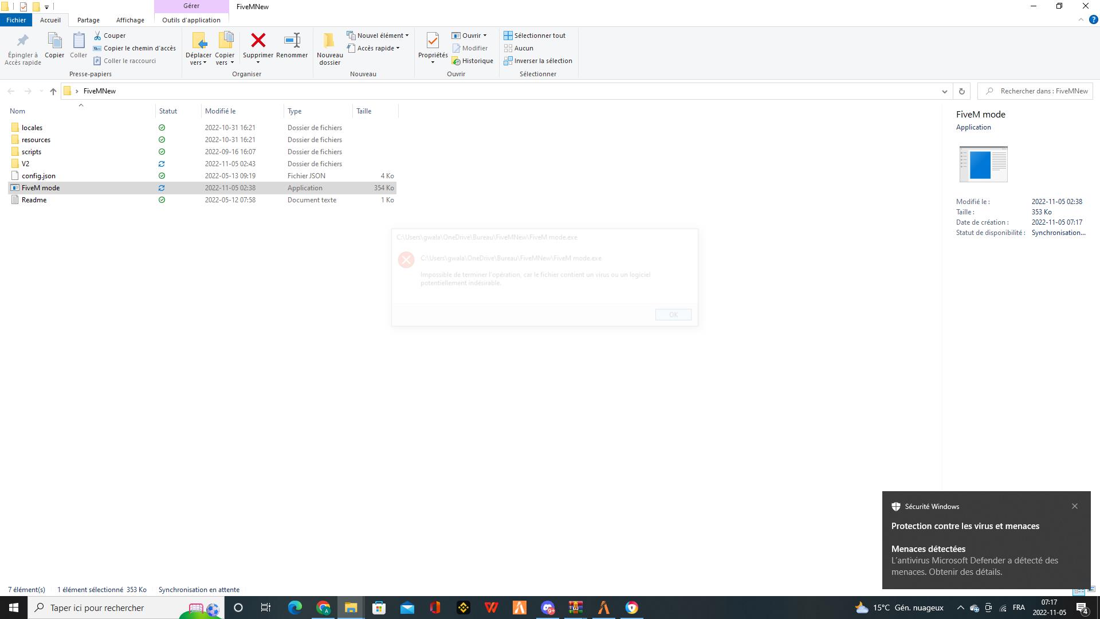Dismiss the Sécurité Windows notification

1075,506
